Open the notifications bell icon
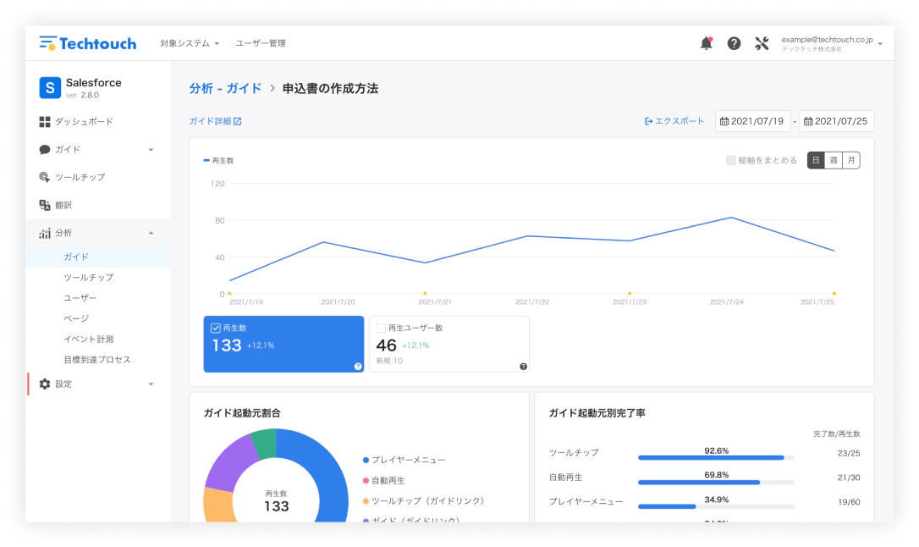The width and height of the screenshot is (919, 547). pos(706,43)
